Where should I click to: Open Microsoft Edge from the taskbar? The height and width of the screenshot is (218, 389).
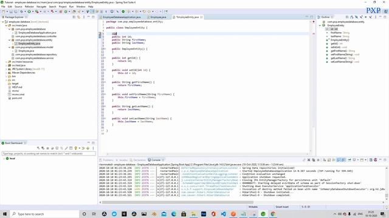point(174,214)
